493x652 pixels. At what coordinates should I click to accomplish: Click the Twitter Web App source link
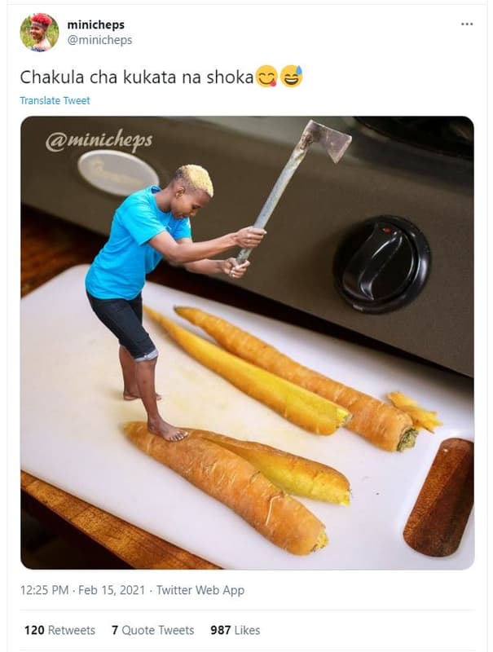point(200,590)
